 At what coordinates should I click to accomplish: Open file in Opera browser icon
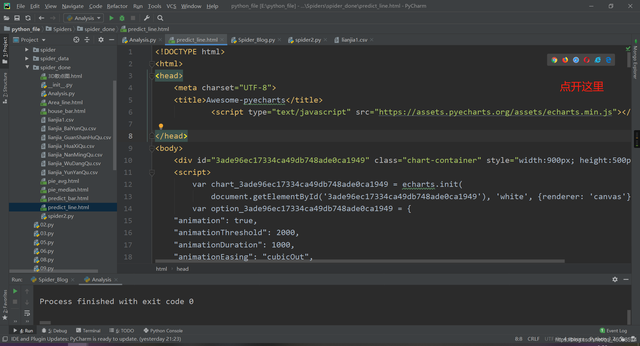[587, 60]
